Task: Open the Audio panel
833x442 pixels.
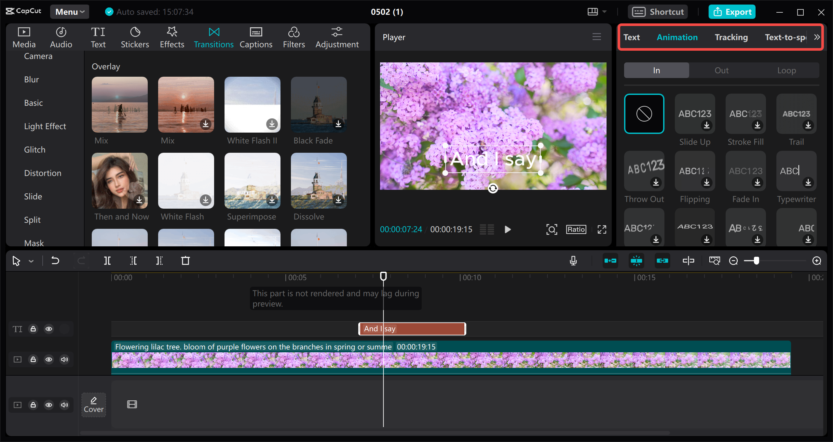Action: 61,37
